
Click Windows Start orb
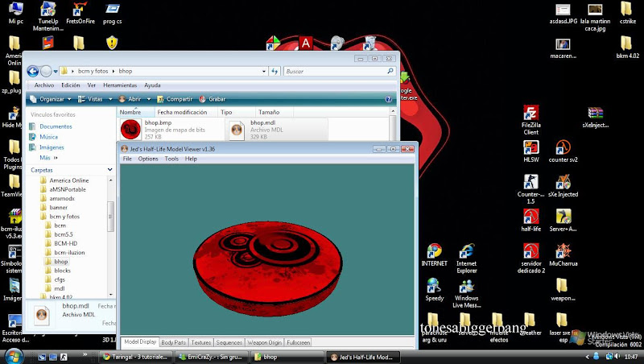click(14, 356)
